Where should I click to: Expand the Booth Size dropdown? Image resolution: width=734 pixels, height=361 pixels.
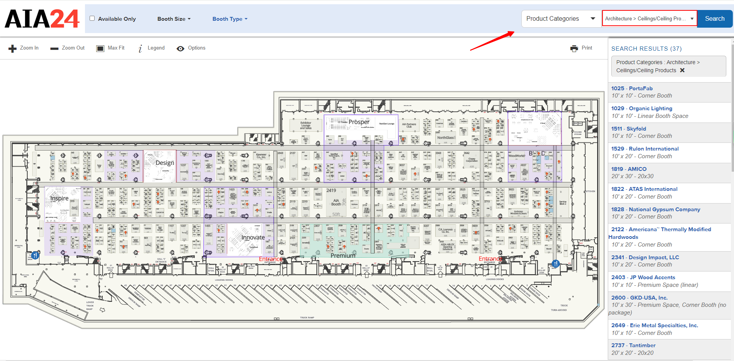point(174,19)
